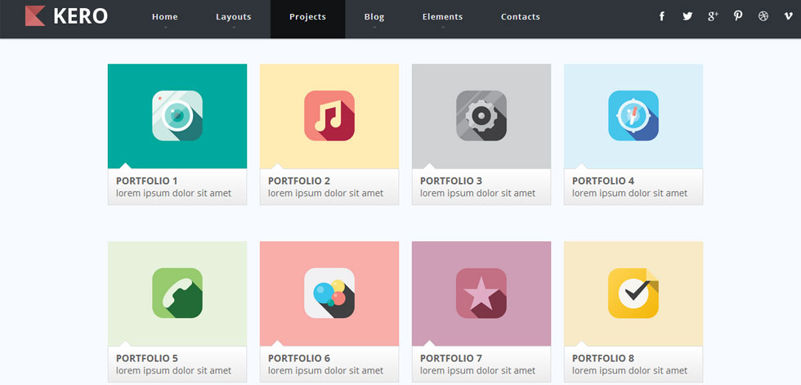Viewport: 801px width, 385px height.
Task: Open the Elements menu
Action: coord(442,17)
